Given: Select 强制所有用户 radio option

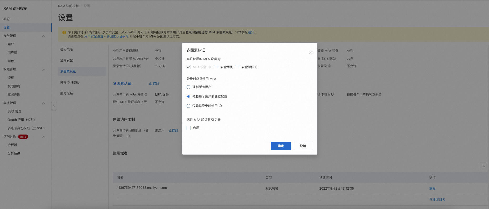Looking at the screenshot, I should pyautogui.click(x=188, y=87).
